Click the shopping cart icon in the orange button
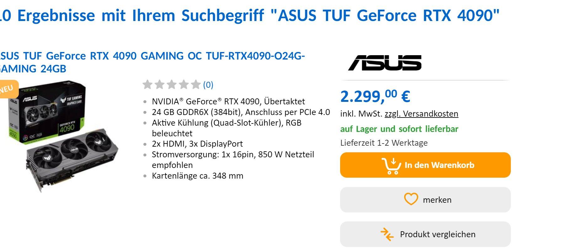 [391, 165]
